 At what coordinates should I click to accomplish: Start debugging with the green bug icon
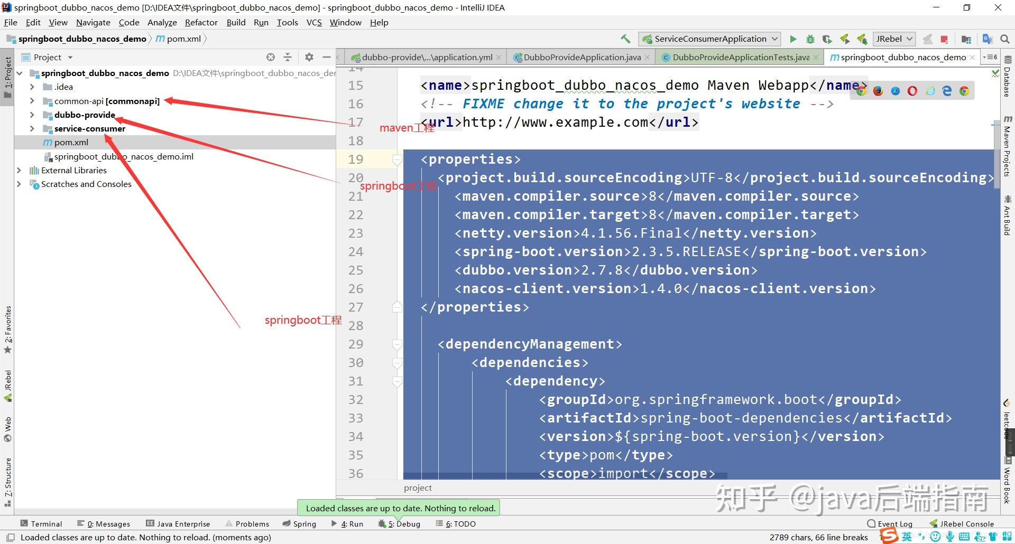(810, 39)
